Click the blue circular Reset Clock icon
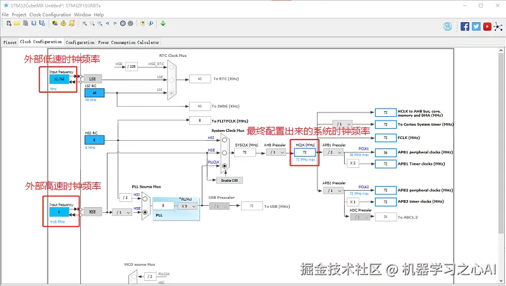506x286 pixels. (x=123, y=23)
